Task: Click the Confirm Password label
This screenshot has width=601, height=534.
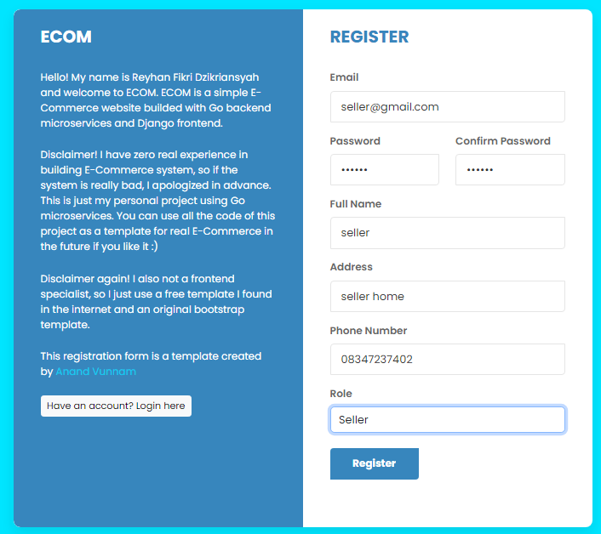Action: click(503, 141)
